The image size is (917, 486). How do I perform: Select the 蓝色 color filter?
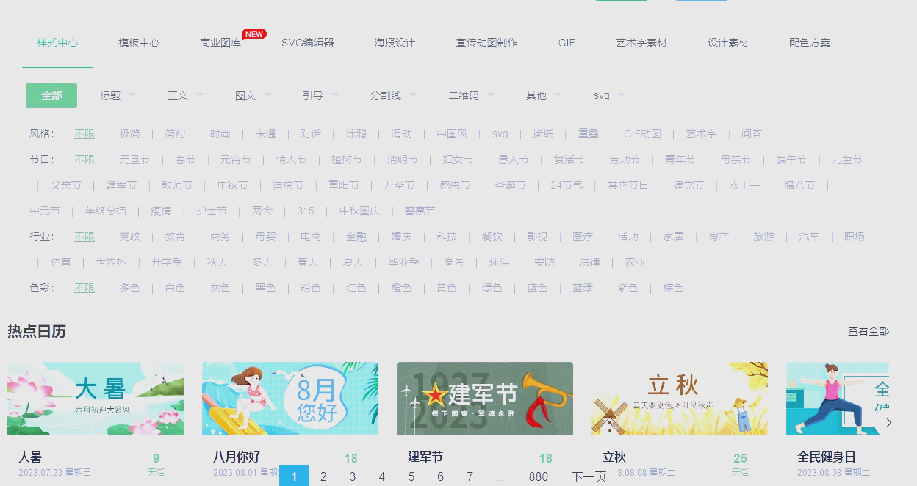click(x=537, y=288)
